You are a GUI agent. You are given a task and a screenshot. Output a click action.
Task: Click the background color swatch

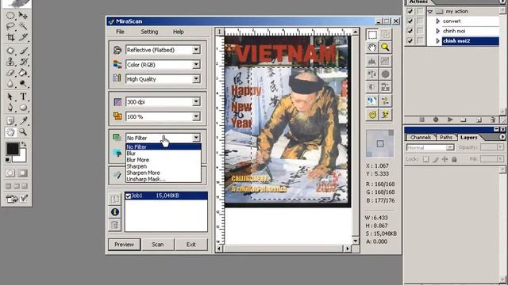coord(21,158)
